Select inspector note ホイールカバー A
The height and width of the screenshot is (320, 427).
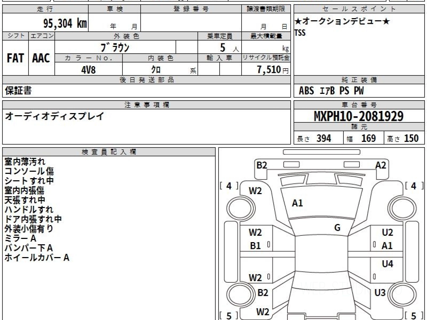(x=37, y=258)
